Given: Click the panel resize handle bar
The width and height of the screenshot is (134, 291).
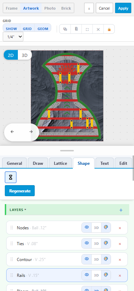Looking at the screenshot, I should point(67,151).
